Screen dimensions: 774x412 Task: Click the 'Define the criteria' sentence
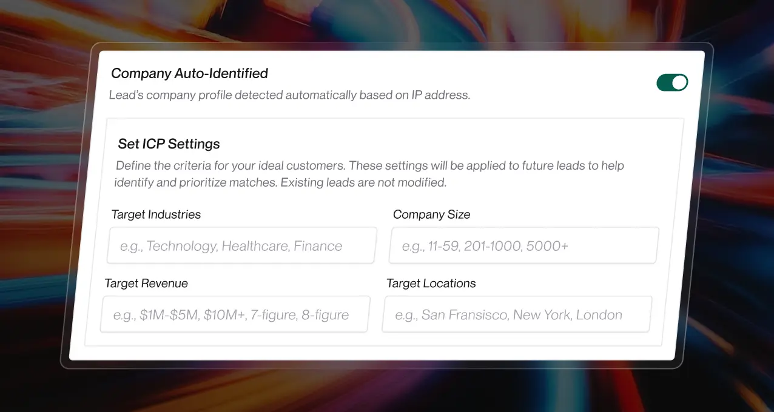click(231, 165)
